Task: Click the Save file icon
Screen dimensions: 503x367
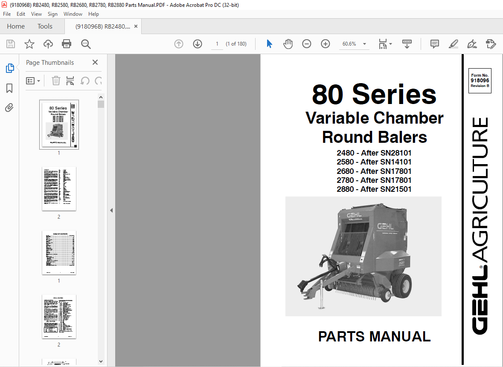Action: (x=11, y=44)
